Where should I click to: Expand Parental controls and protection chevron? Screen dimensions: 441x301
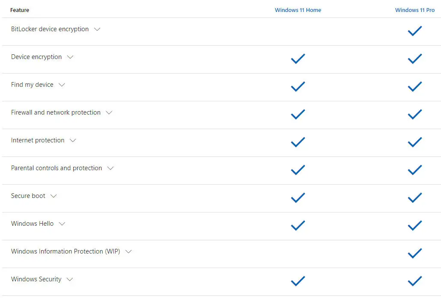(110, 168)
